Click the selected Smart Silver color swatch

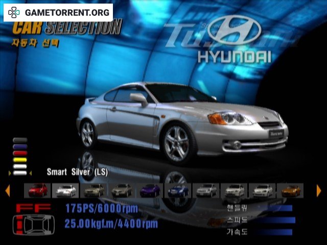click(20, 173)
